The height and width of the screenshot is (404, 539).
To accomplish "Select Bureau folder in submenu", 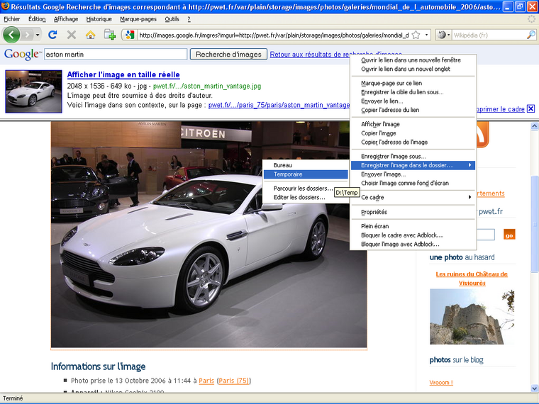I will pyautogui.click(x=306, y=165).
